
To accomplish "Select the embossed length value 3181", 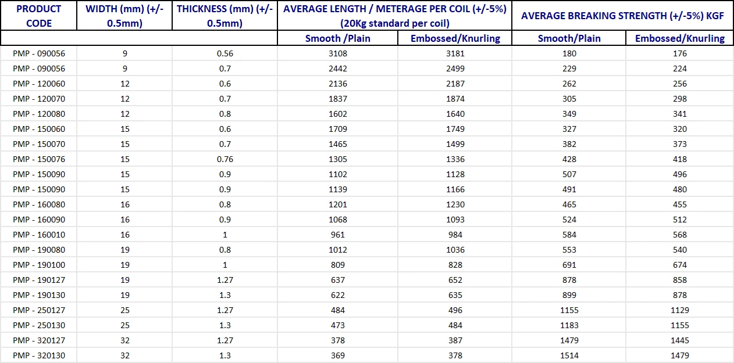I will click(455, 53).
